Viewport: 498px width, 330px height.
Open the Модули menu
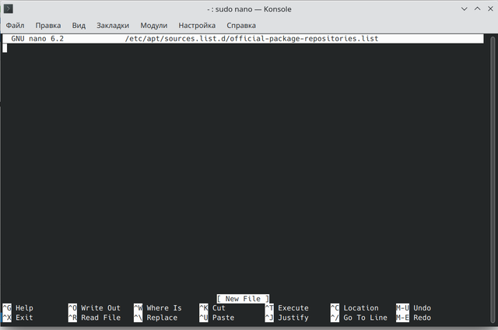coord(154,26)
